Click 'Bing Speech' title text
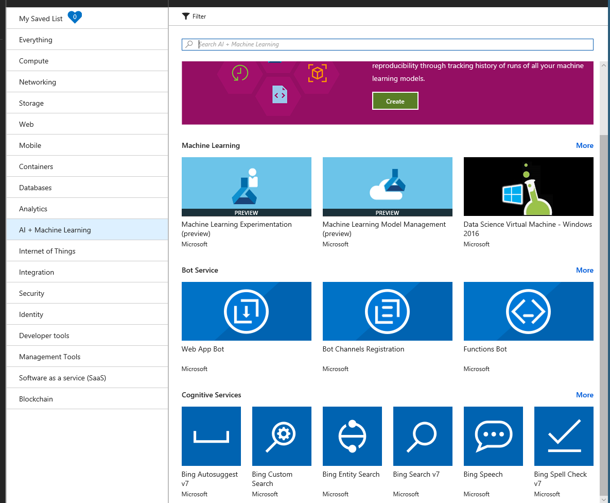This screenshot has height=503, width=610. (x=483, y=474)
